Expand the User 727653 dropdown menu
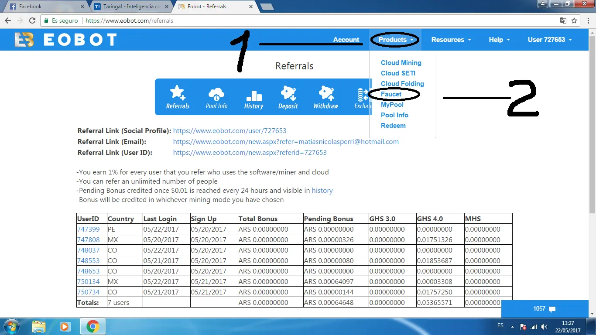This screenshot has width=596, height=335. click(549, 40)
